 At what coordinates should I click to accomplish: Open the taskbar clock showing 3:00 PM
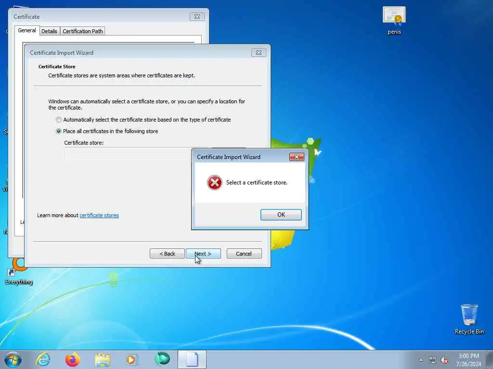click(468, 360)
